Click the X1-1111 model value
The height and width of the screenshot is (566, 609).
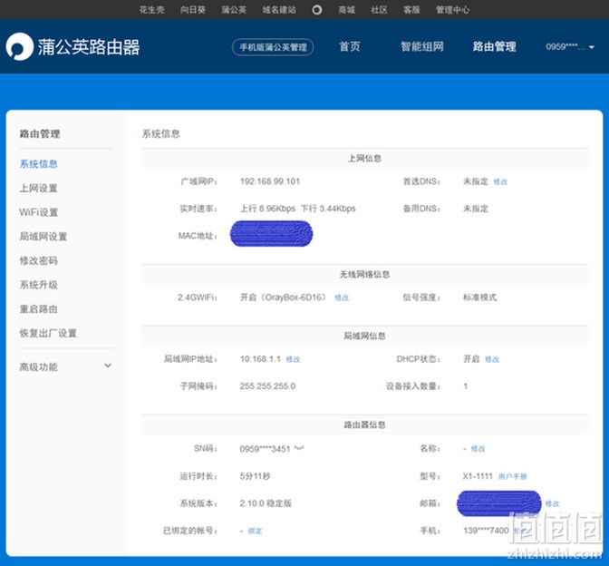coord(478,476)
